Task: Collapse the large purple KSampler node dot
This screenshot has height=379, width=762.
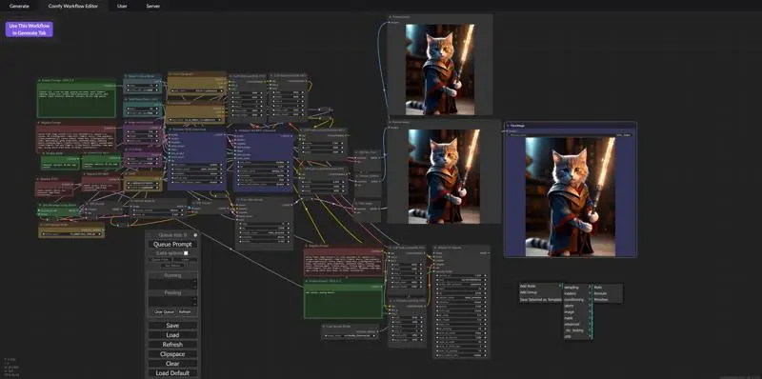Action: click(170, 130)
